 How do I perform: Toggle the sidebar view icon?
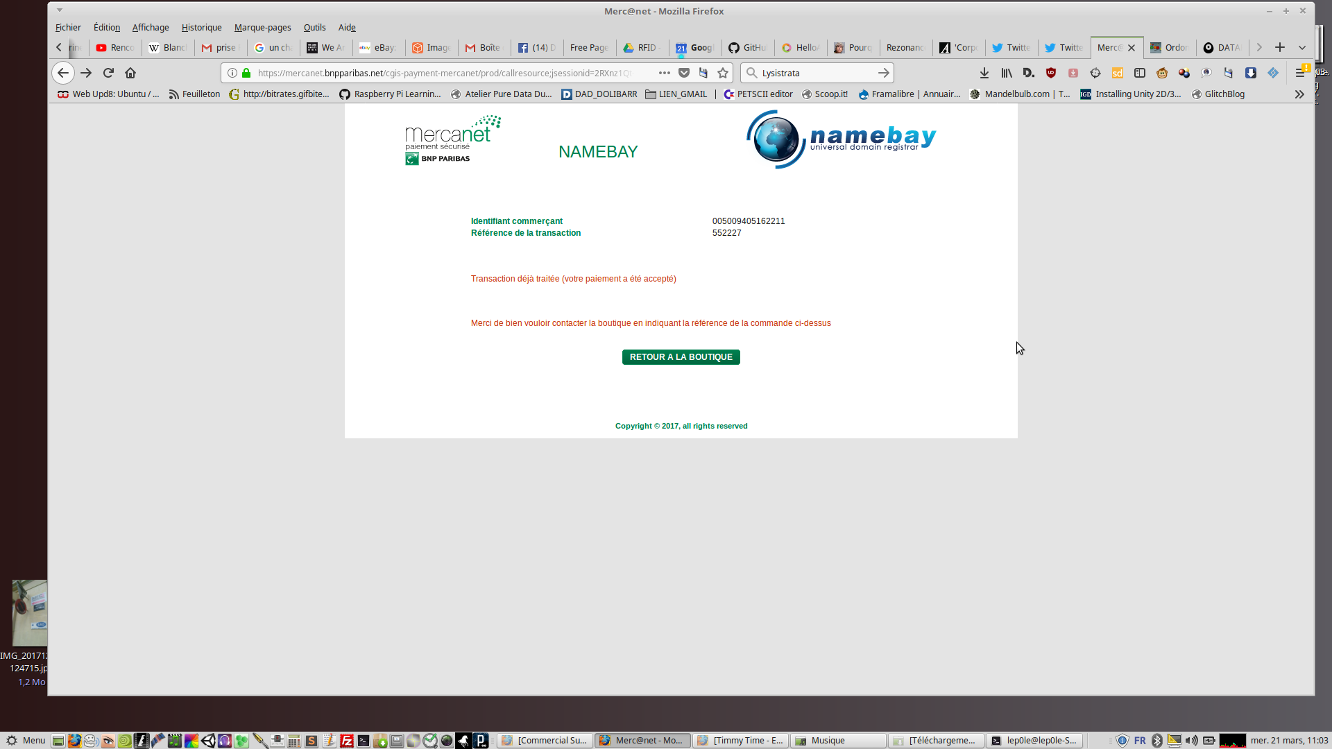click(1139, 73)
